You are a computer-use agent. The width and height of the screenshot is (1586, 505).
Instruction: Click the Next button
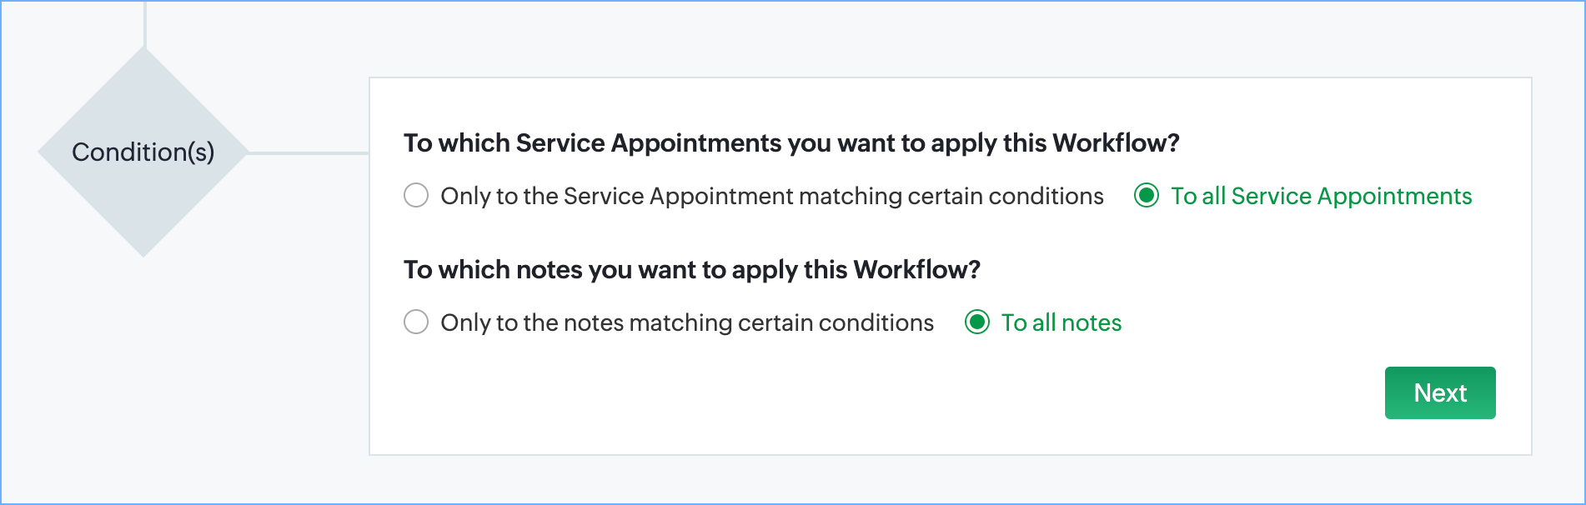[x=1439, y=392]
